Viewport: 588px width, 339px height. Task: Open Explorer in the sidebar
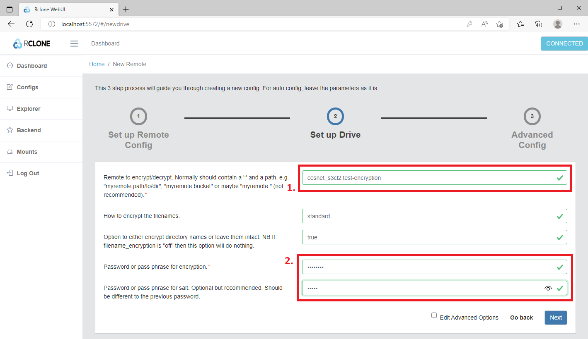pos(28,109)
